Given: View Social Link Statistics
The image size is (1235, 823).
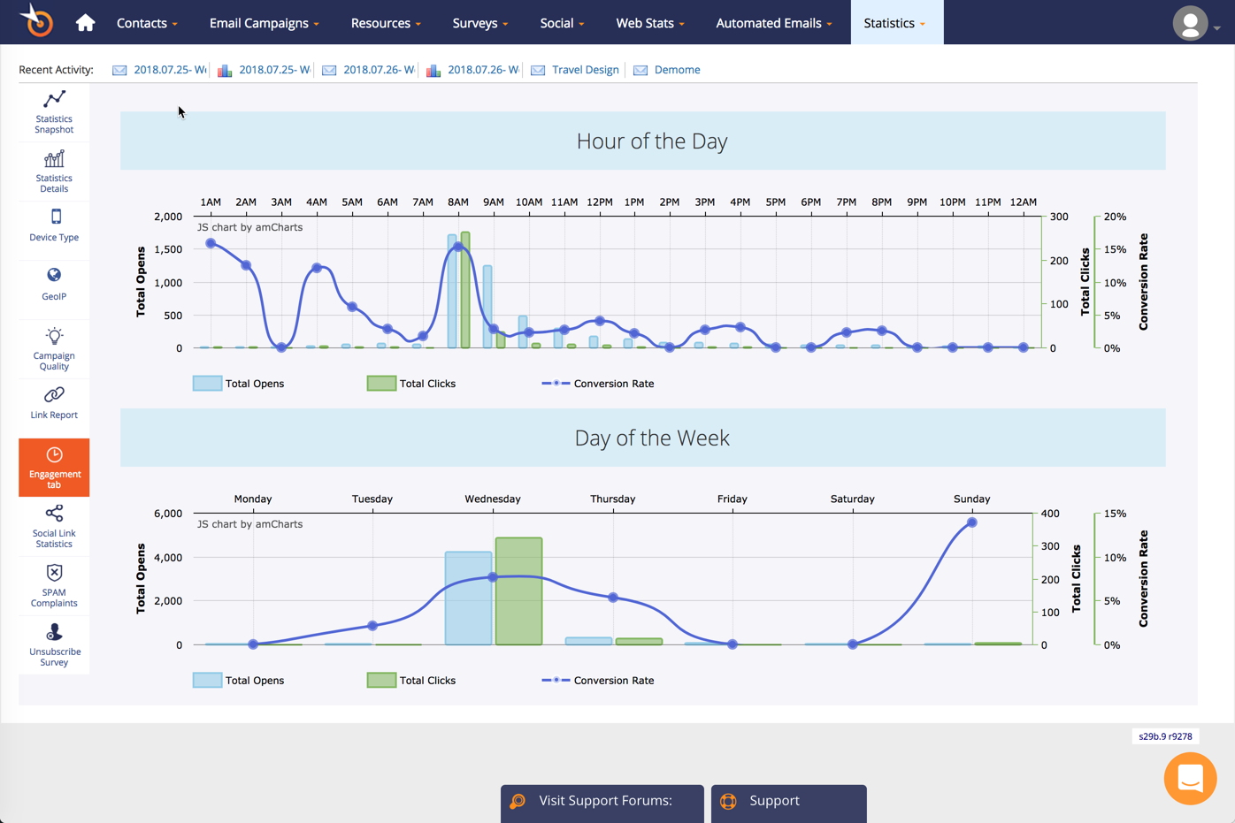Looking at the screenshot, I should (x=53, y=527).
